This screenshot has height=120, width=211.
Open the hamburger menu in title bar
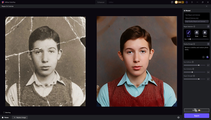[191, 2]
